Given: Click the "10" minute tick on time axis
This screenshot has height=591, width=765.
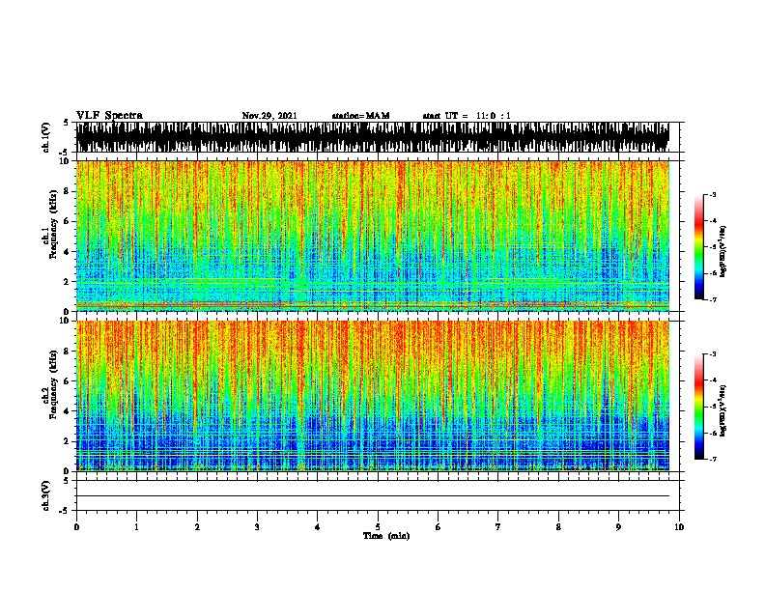Looking at the screenshot, I should [x=679, y=527].
